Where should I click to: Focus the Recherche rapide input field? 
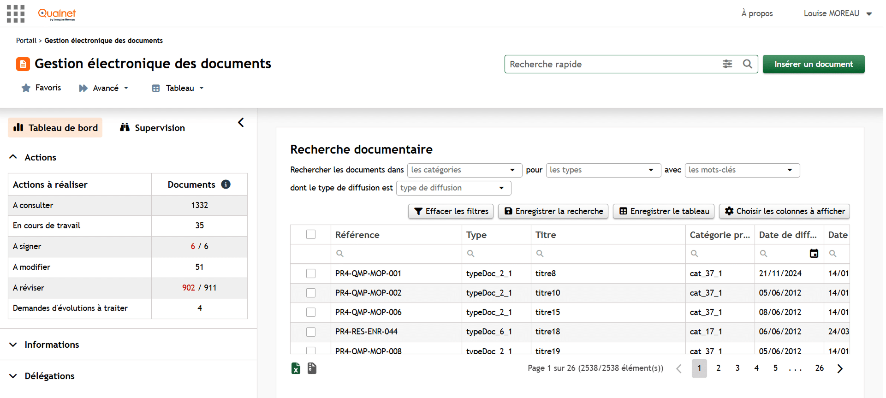tap(613, 64)
